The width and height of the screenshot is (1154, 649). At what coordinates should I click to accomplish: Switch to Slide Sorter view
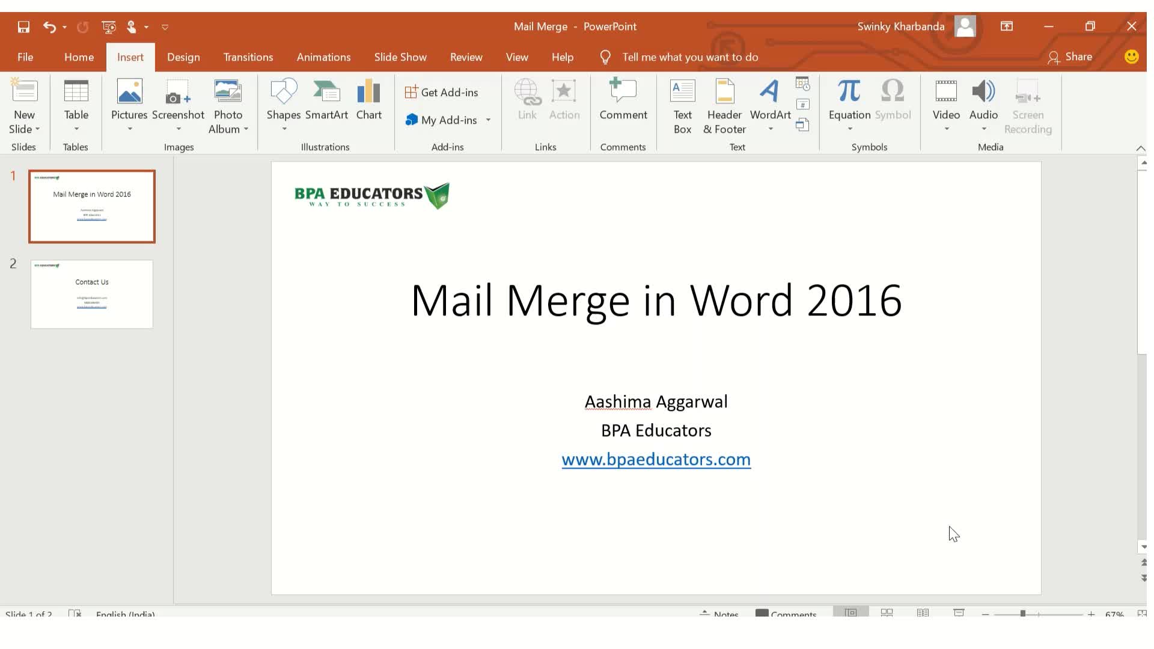coord(887,613)
